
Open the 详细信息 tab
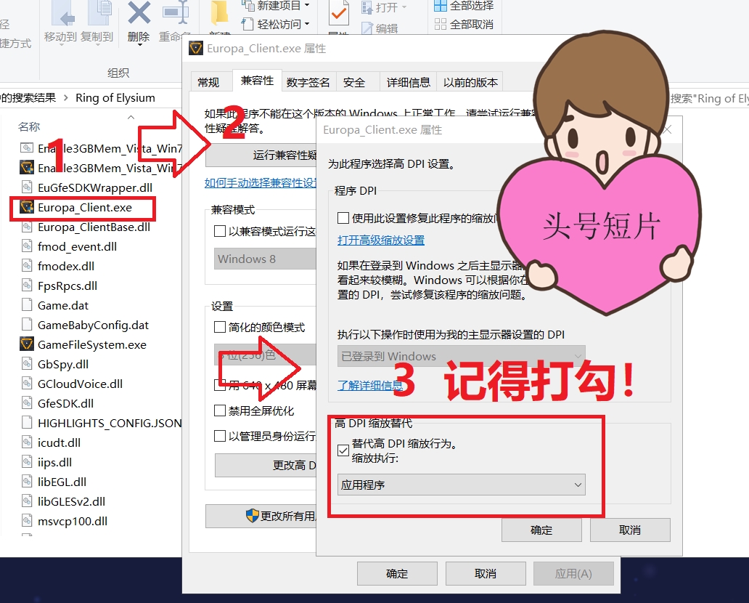(408, 81)
